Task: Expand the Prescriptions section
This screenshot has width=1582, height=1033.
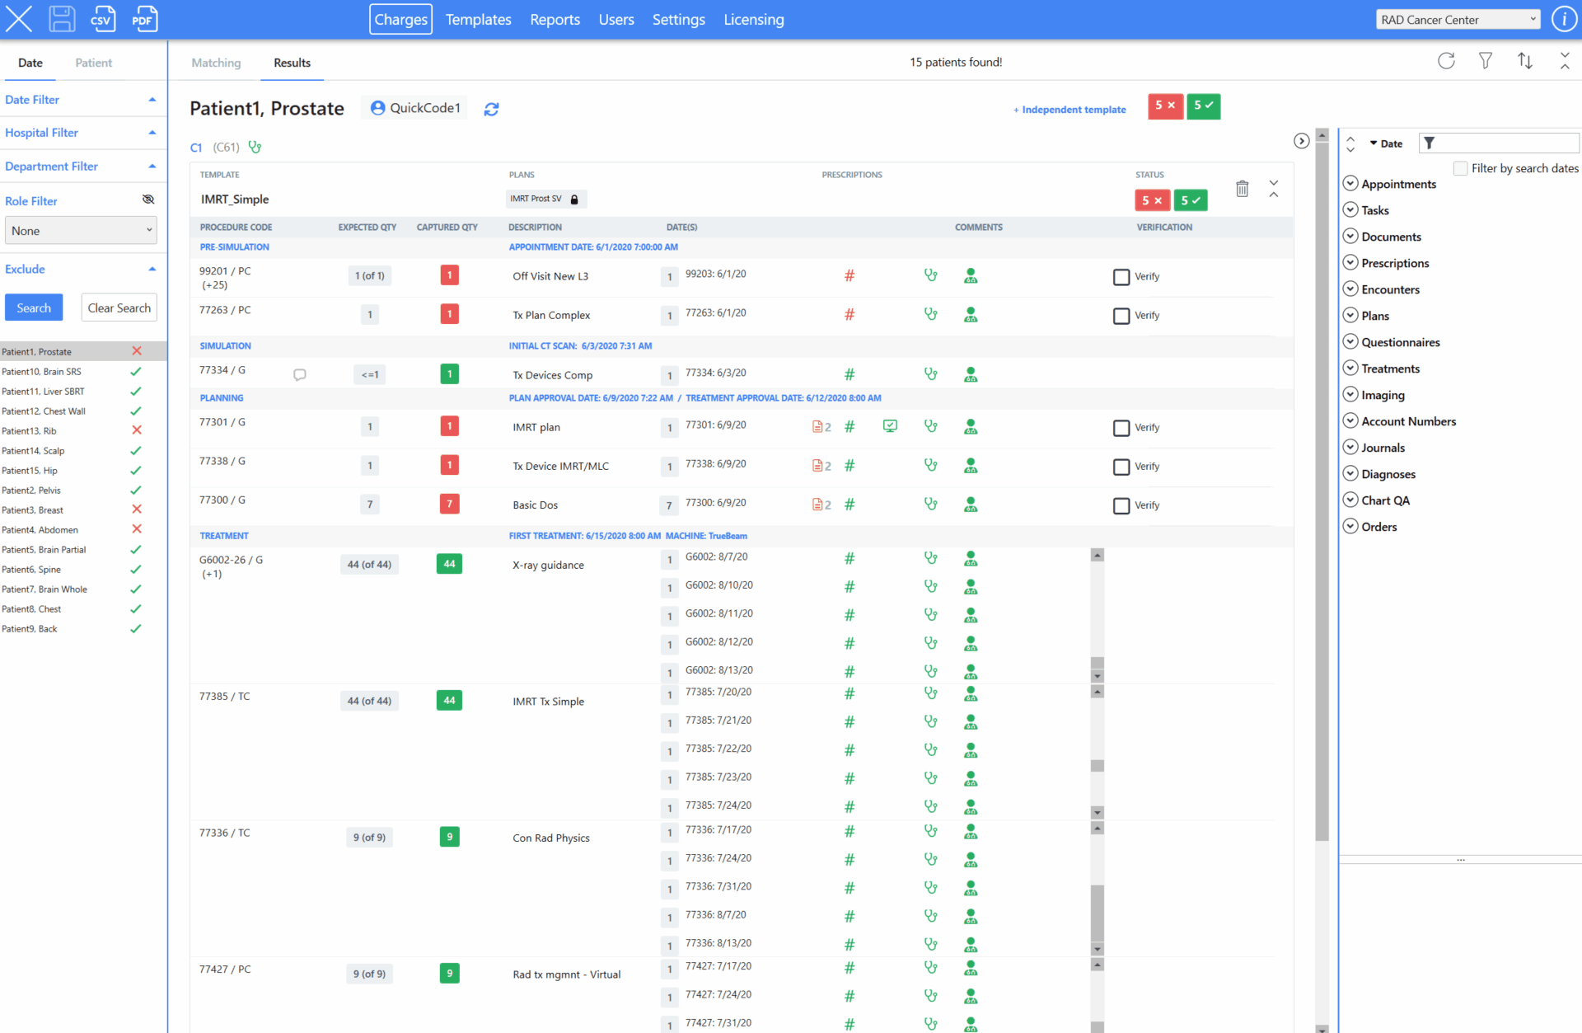Action: pyautogui.click(x=1350, y=262)
